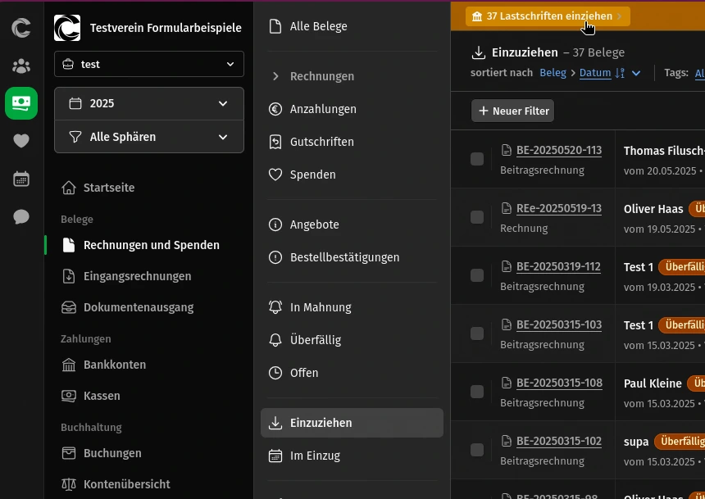The height and width of the screenshot is (499, 705).
Task: Click 37 Lastschriften einziehen button
Action: 548,16
